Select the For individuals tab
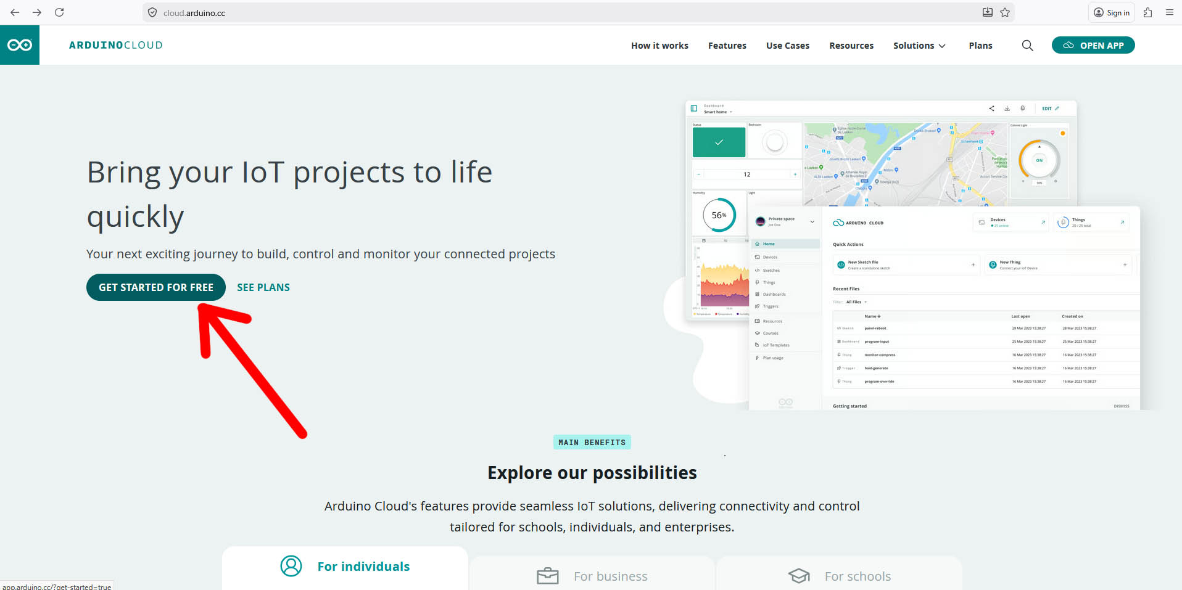Viewport: 1182px width, 590px height. [345, 568]
